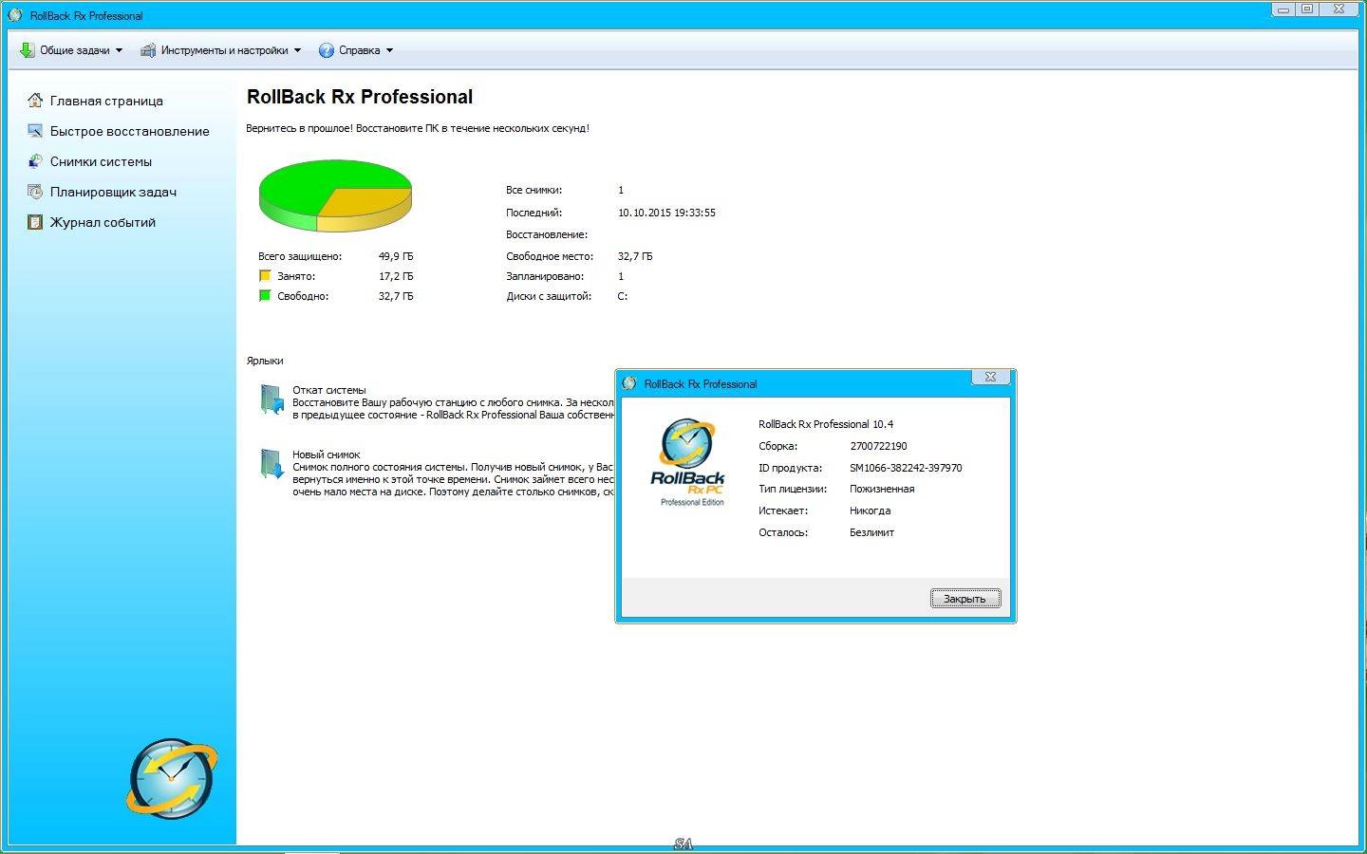Expand the dropdown arrow next to Общие задачи

pyautogui.click(x=119, y=51)
